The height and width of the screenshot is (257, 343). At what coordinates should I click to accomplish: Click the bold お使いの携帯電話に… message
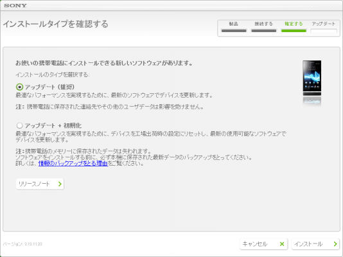(104, 63)
